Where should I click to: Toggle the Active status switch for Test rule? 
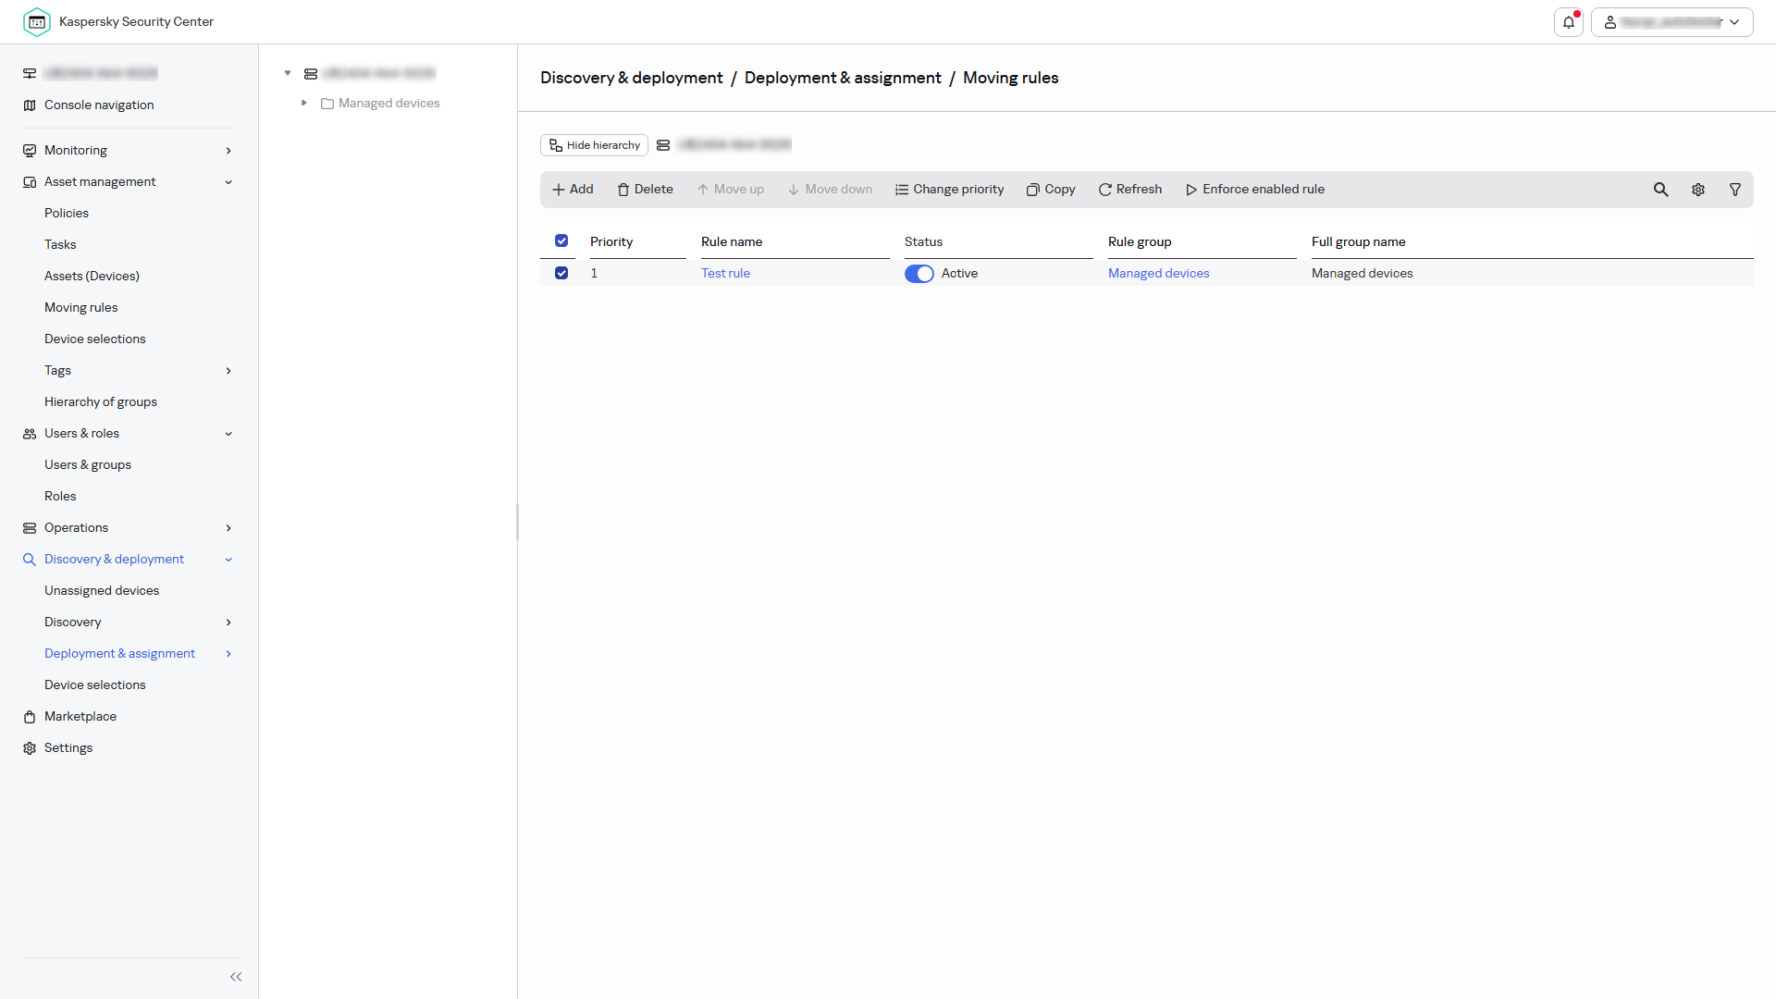(x=919, y=274)
